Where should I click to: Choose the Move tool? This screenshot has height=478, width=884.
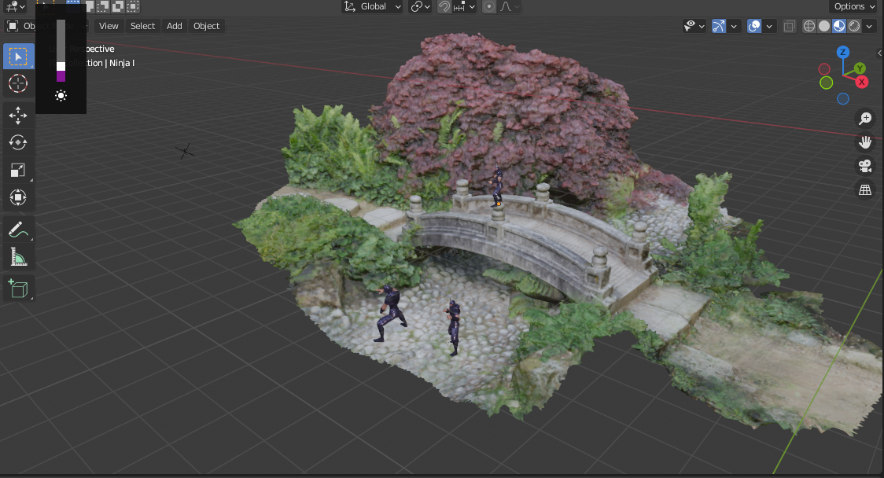(x=18, y=116)
